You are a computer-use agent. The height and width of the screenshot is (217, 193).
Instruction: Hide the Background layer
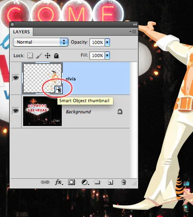point(16,111)
